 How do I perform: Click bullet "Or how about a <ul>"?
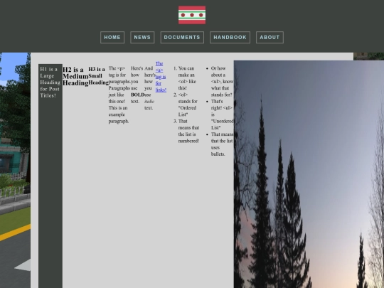point(222,81)
